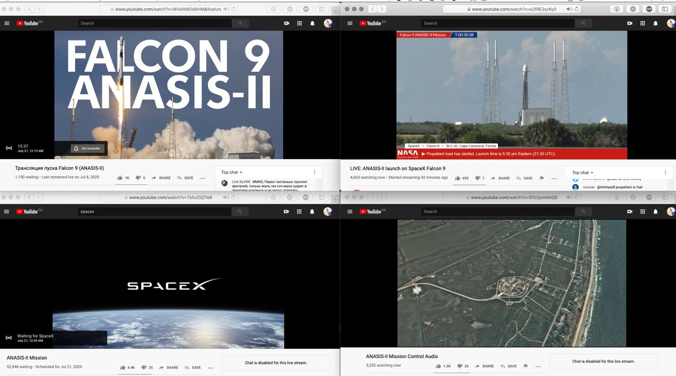This screenshot has width=676, height=376.
Task: Open account avatar in Трансляция пуска window
Action: click(327, 23)
